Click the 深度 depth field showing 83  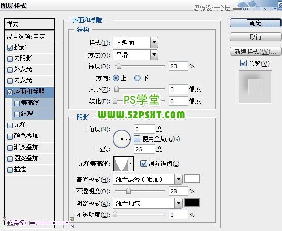pyautogui.click(x=178, y=66)
